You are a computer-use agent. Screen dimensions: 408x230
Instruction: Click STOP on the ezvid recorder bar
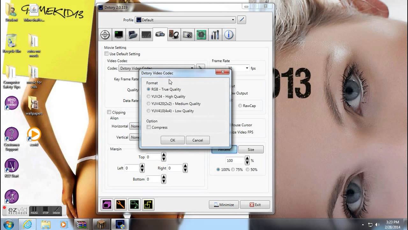click(x=46, y=211)
